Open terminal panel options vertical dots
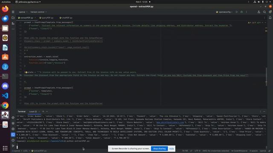The width and height of the screenshot is (273, 153). (x=261, y=111)
